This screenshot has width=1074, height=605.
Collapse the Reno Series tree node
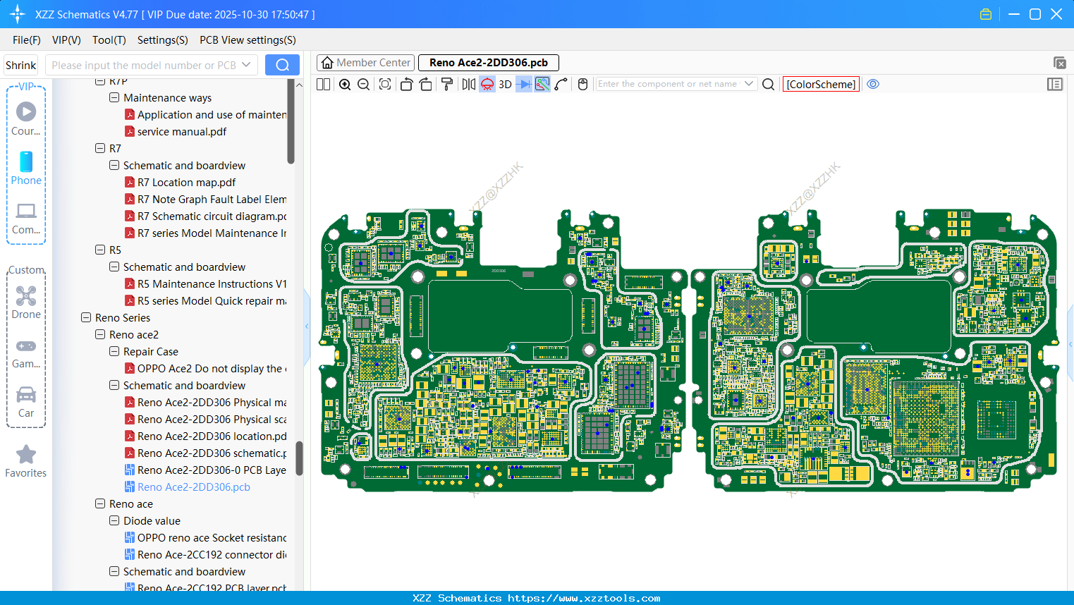pyautogui.click(x=86, y=318)
